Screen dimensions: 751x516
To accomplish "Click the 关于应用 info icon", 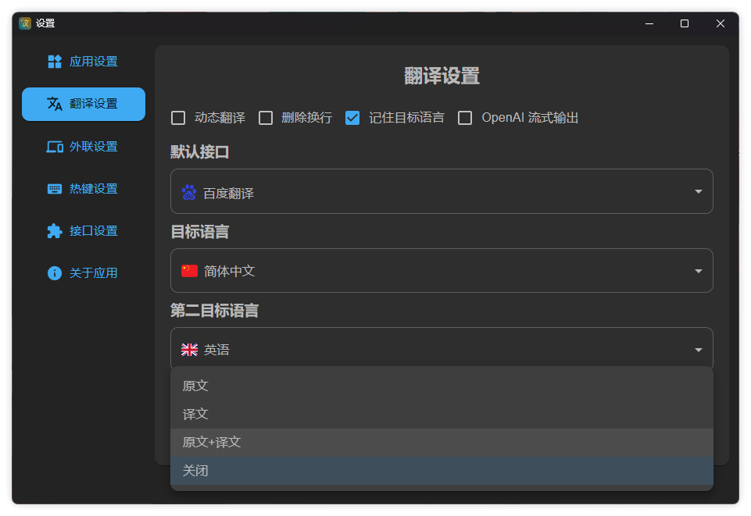I will tap(55, 273).
